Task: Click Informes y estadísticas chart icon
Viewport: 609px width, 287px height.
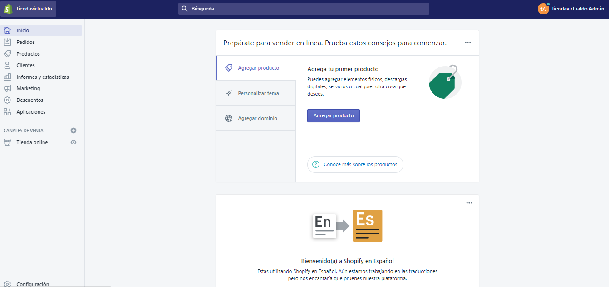Action: click(7, 77)
